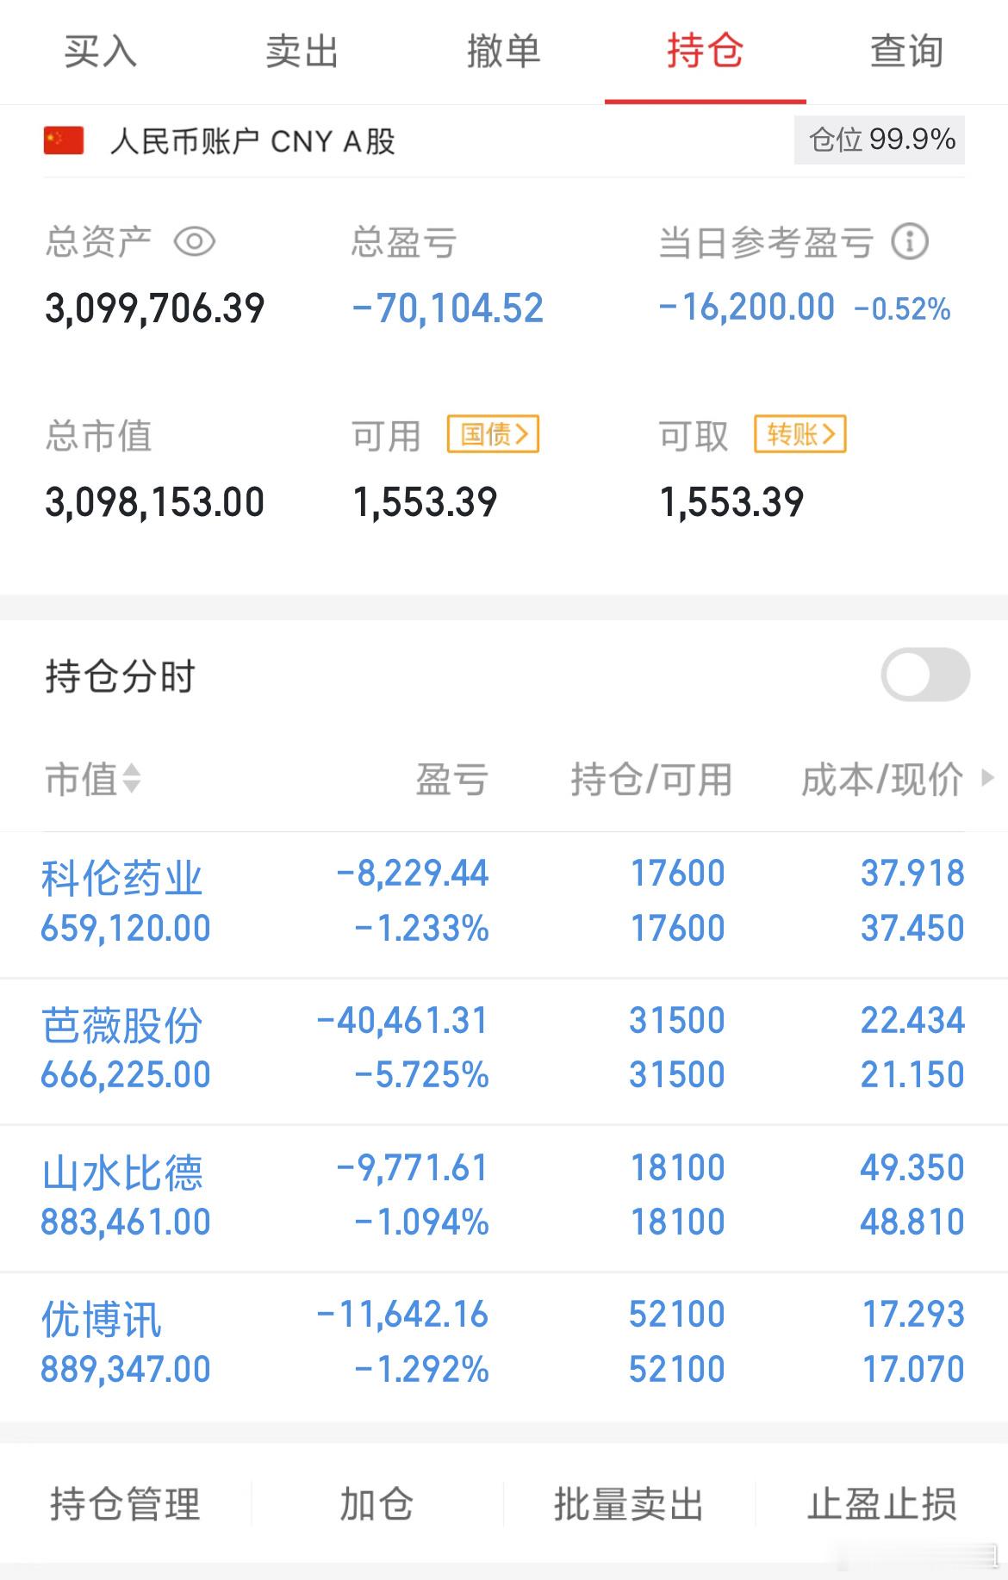Tap 批量卖出 button
This screenshot has width=1008, height=1580.
(630, 1504)
